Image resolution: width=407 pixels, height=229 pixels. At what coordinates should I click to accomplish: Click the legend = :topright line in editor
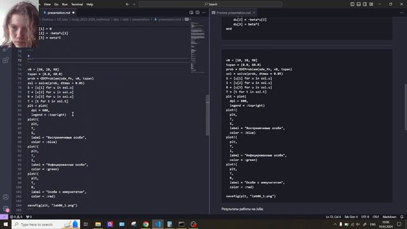[48, 114]
